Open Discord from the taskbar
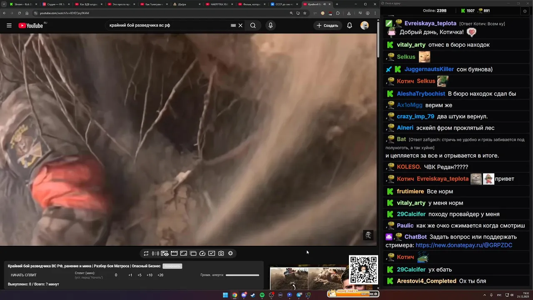Screen dimensions: 533x300 click(244, 295)
